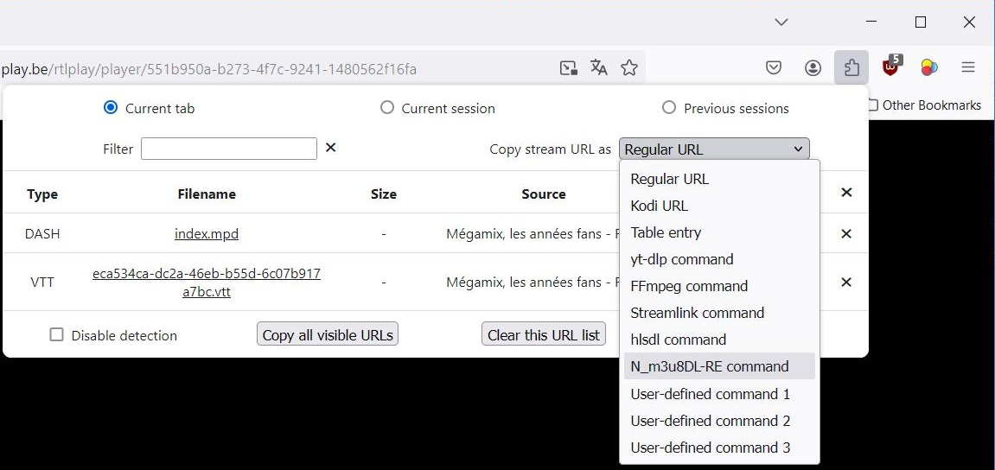Select the Previous sessions radio button
Screen dimensions: 995x470
pyautogui.click(x=669, y=108)
